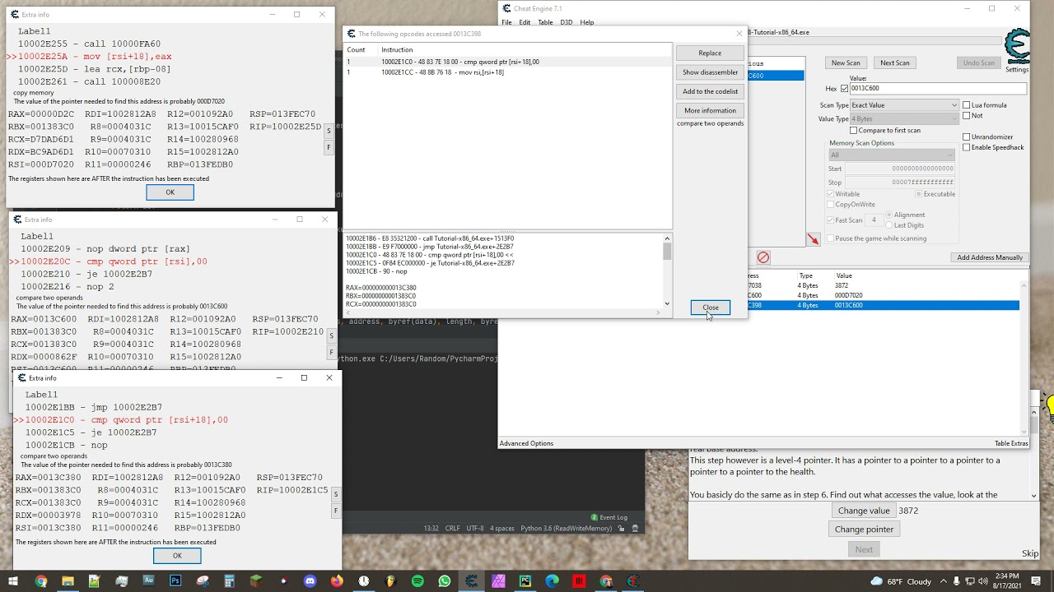Open the File menu in Cheat Engine
1054x592 pixels.
(507, 22)
